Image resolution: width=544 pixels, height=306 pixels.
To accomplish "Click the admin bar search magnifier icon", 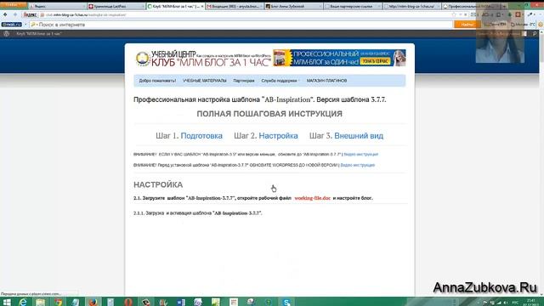I will [x=535, y=34].
